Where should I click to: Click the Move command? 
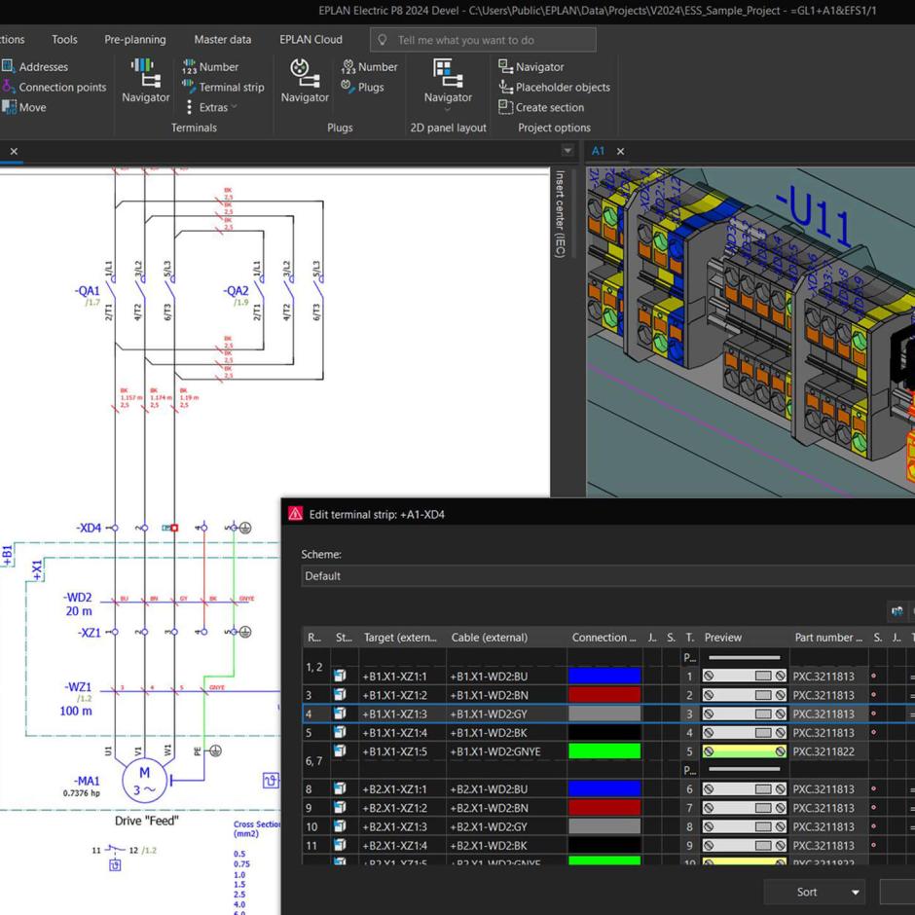point(24,107)
